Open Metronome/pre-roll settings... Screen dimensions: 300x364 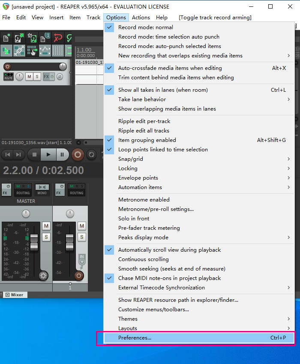[199, 209]
